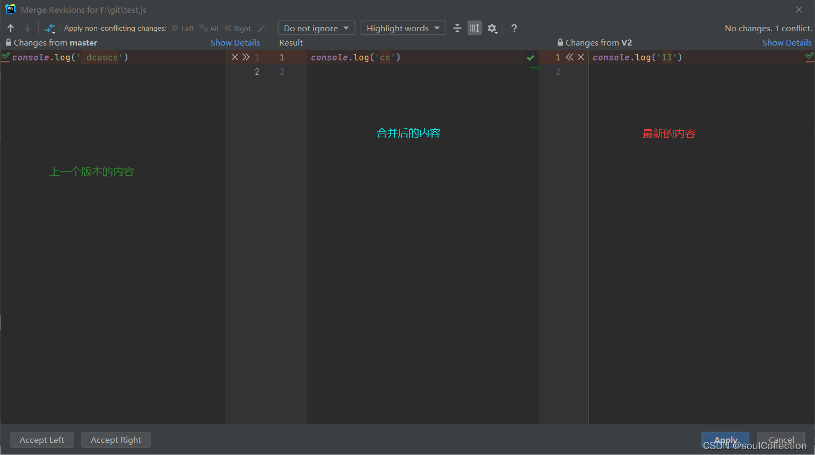Toggle synchronize scrolling icon
815x455 pixels.
pos(475,28)
